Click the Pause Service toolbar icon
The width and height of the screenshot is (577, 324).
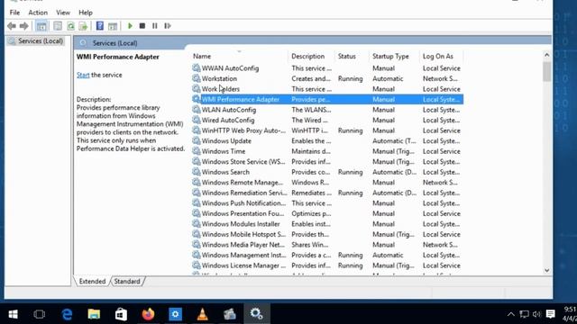[x=154, y=26]
